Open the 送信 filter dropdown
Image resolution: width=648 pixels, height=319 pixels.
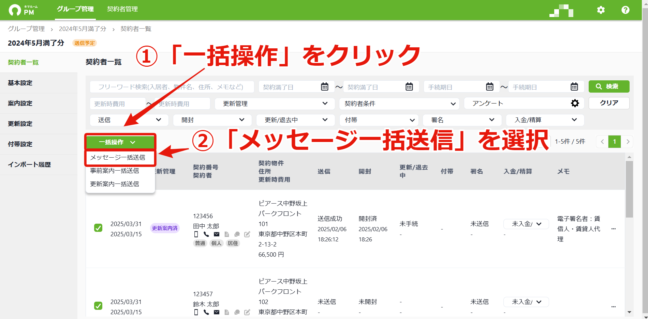tap(129, 120)
